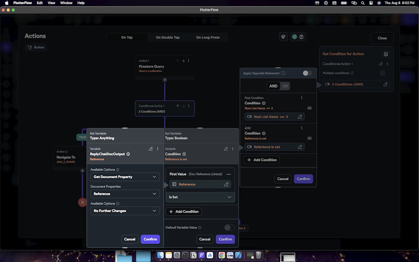Viewport: 419px width, 262px height.
Task: Open the Window menu in the menu bar
Action: coord(66,3)
